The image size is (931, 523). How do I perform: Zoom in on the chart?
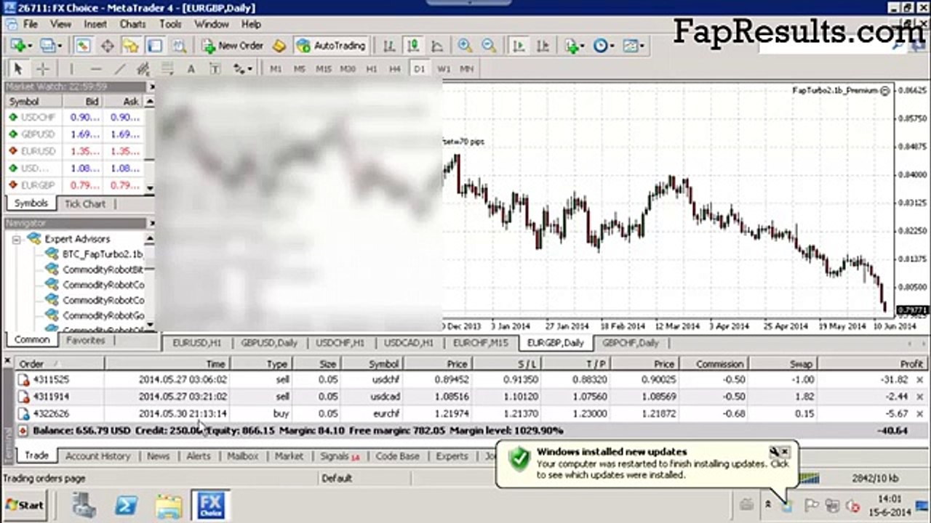[465, 46]
